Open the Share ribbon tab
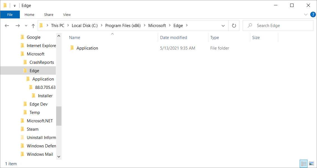The height and width of the screenshot is (168, 317). pos(49,14)
